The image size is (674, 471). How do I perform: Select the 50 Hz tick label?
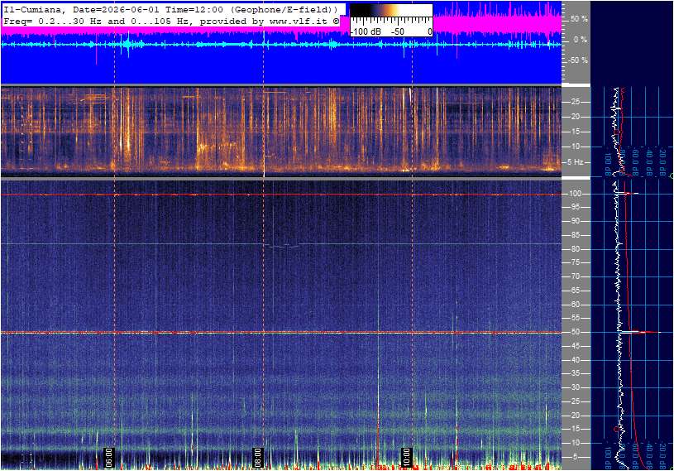(x=575, y=332)
